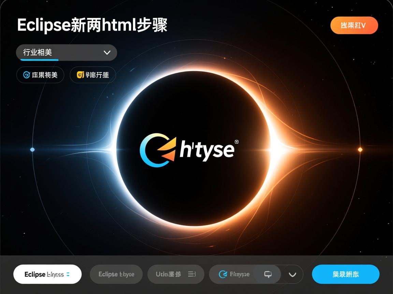Select the teal C logo icon in bottom pill
393x294 pixels.
[222, 274]
